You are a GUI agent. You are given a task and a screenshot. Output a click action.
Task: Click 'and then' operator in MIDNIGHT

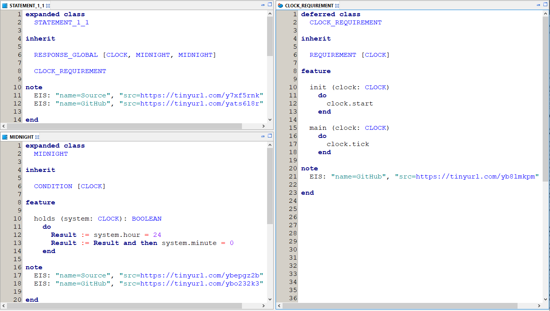[x=140, y=243]
